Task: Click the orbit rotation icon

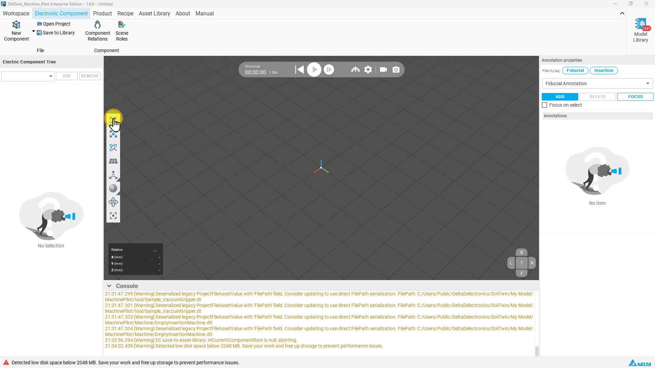Action: pos(113,202)
